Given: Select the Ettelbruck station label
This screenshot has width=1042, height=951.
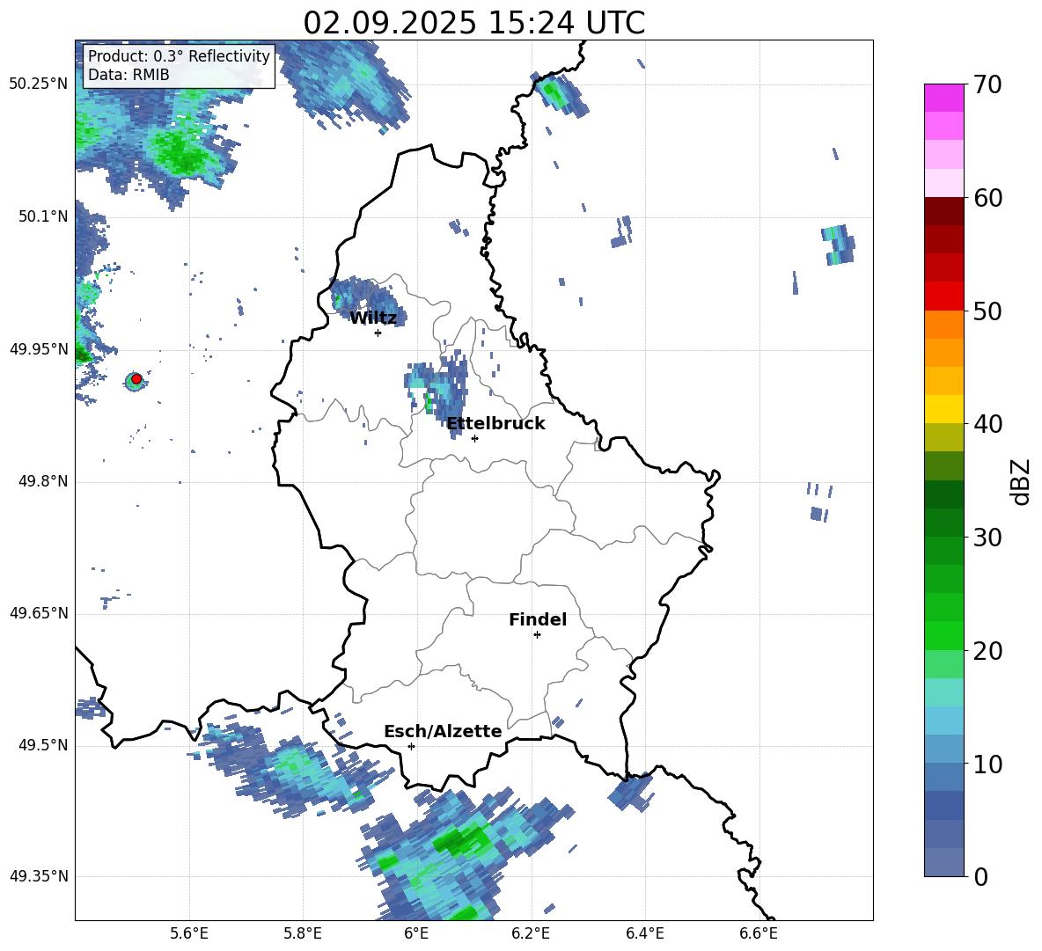Looking at the screenshot, I should point(495,424).
